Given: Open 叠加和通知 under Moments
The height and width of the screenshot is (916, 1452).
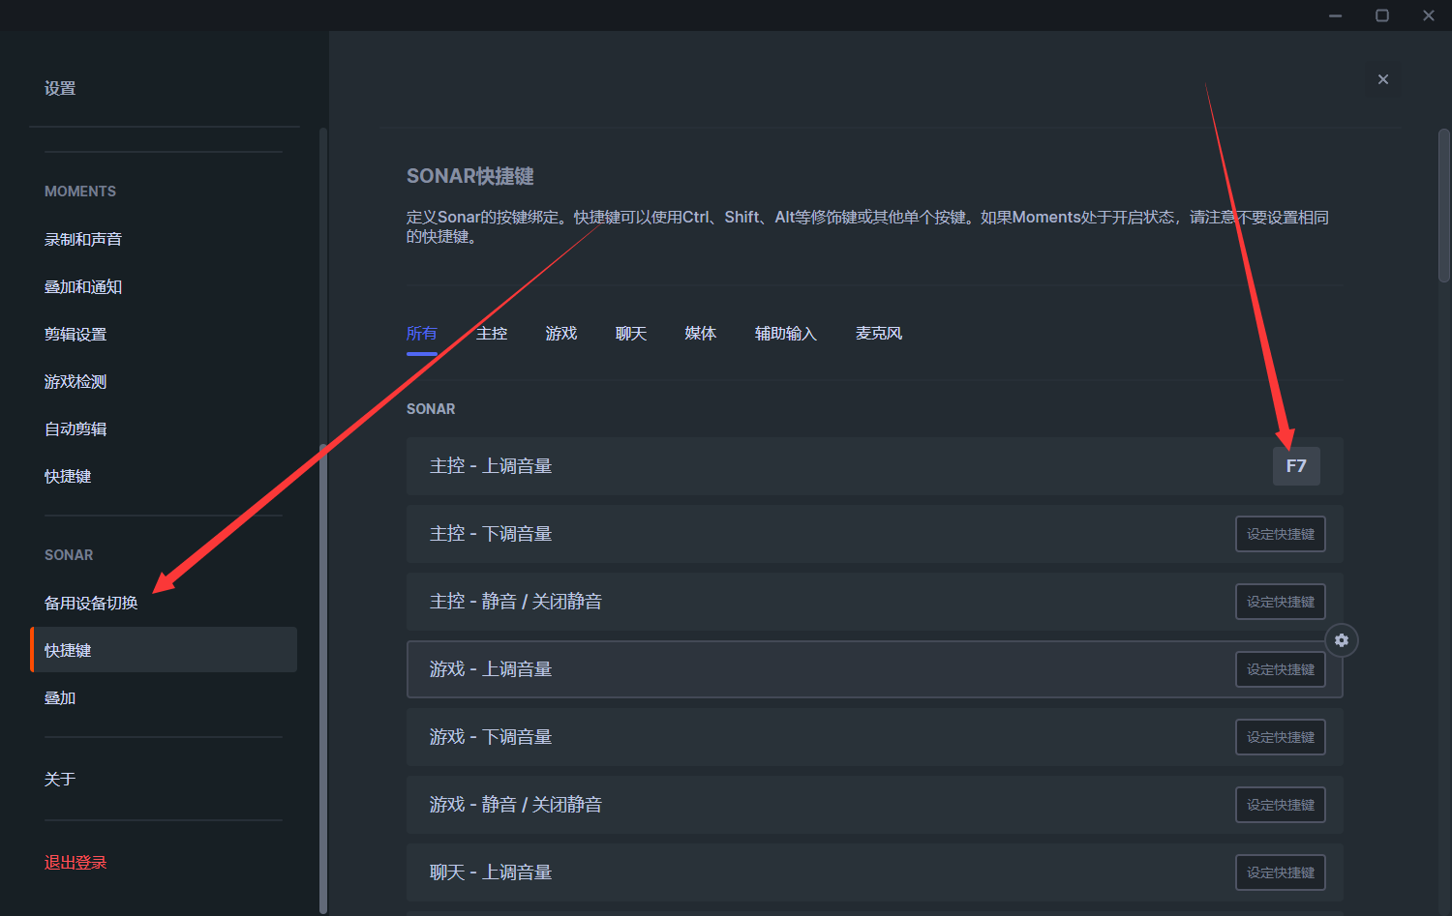Looking at the screenshot, I should 83,286.
